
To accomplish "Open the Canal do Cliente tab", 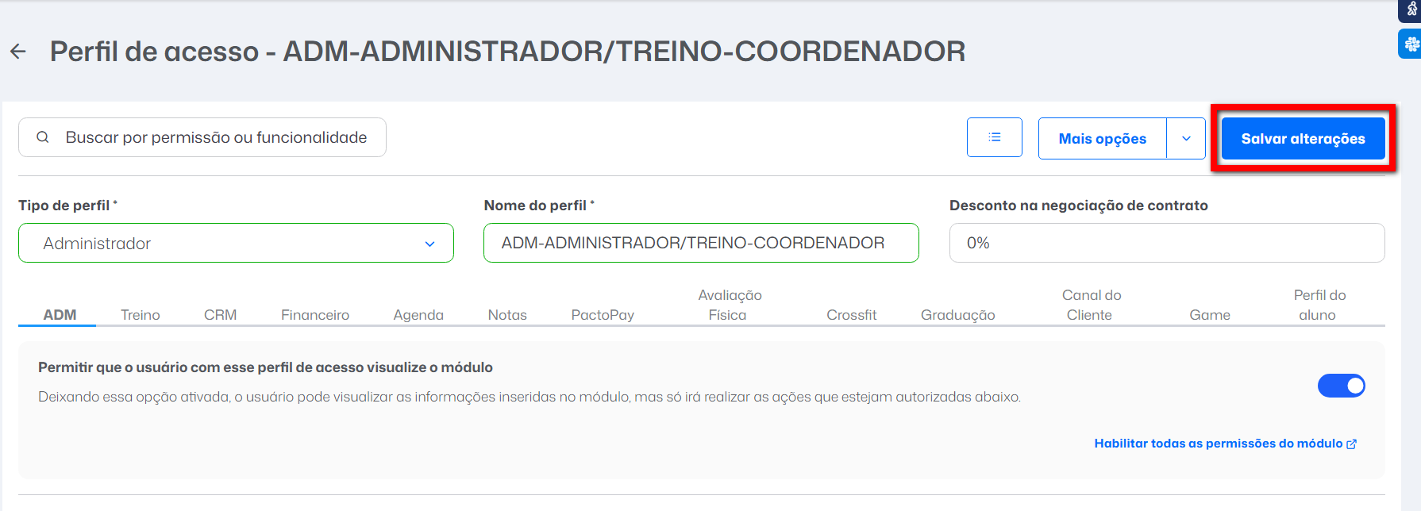I will (x=1091, y=305).
